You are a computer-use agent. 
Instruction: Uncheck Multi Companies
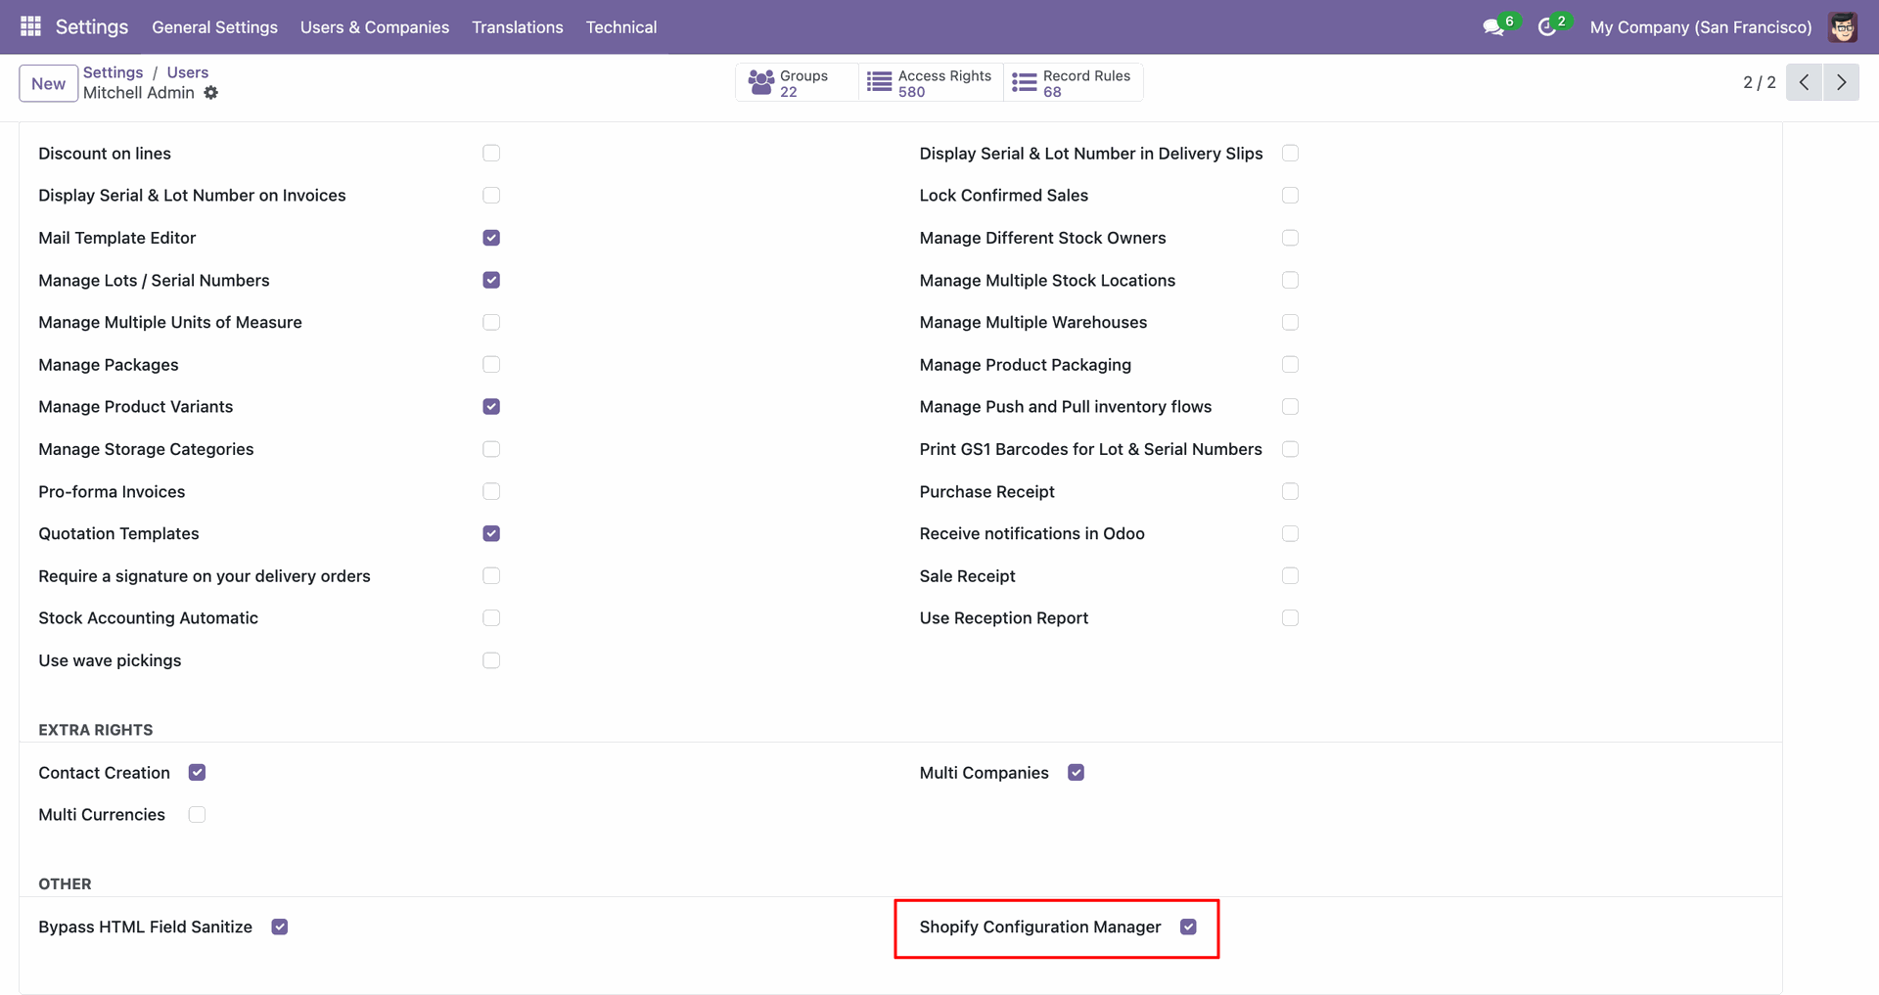tap(1076, 773)
